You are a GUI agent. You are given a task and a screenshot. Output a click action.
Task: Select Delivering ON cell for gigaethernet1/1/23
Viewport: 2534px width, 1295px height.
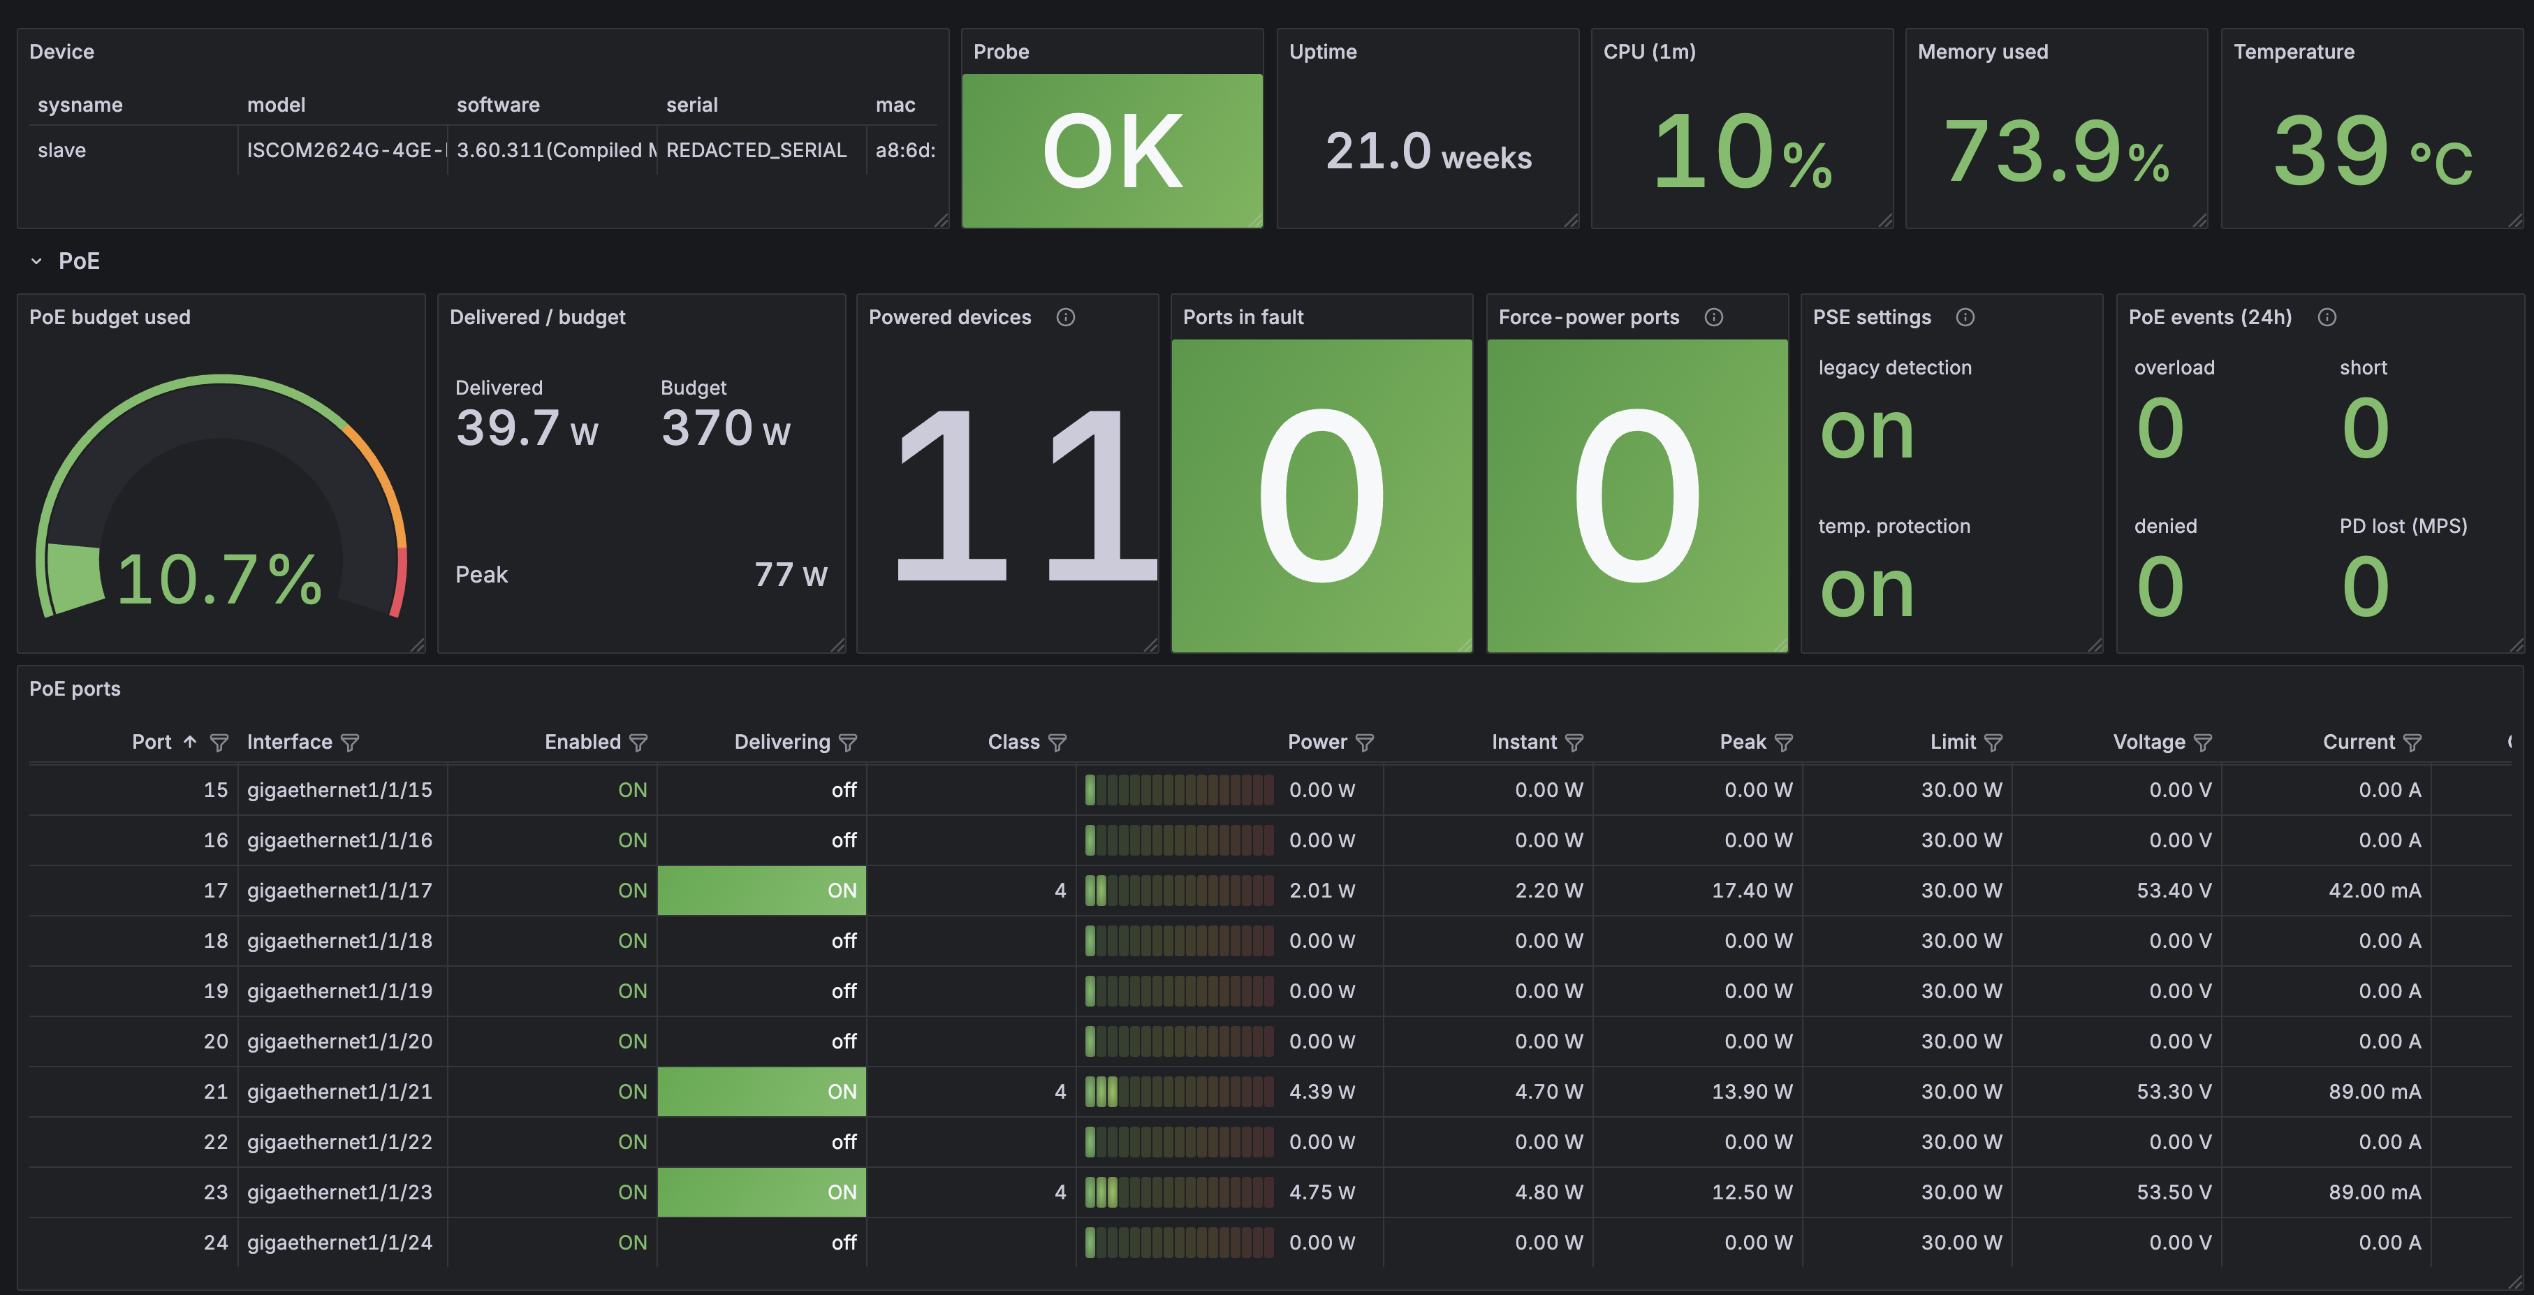[x=761, y=1192]
